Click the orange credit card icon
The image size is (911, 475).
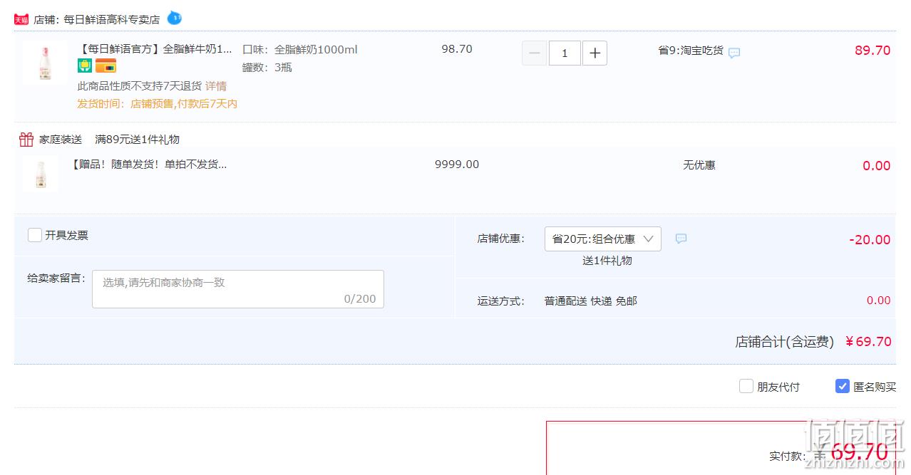105,66
